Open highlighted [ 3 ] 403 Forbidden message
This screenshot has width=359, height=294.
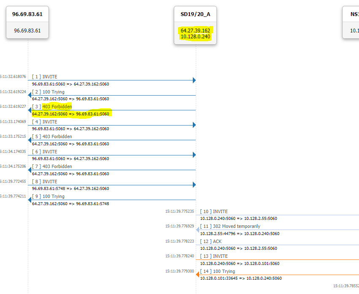tap(57, 107)
